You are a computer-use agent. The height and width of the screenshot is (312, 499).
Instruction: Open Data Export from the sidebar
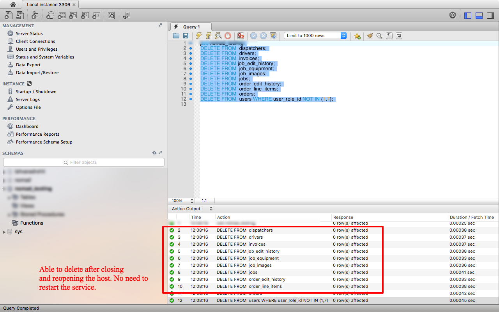(x=28, y=65)
